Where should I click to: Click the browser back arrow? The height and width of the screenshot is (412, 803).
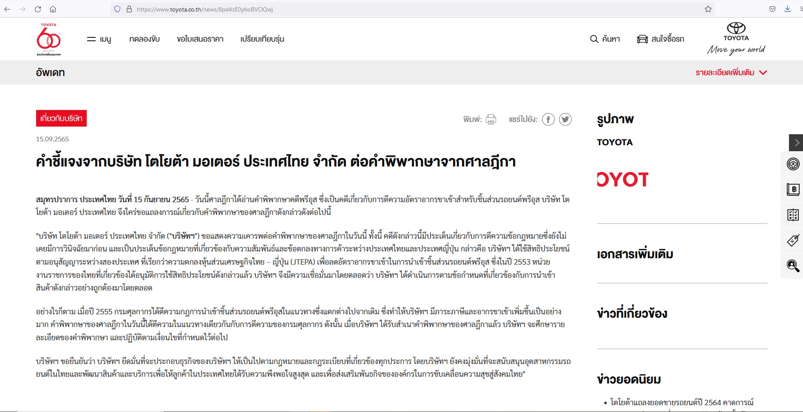click(7, 9)
